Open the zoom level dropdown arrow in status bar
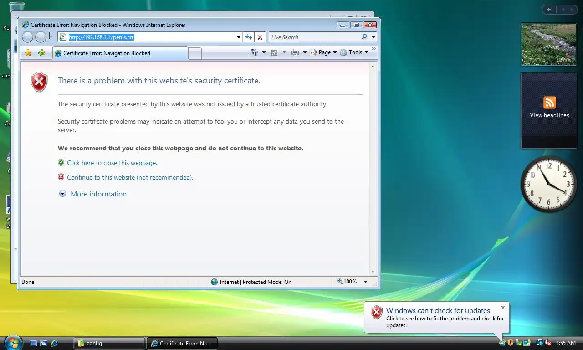The height and width of the screenshot is (350, 583). click(365, 282)
